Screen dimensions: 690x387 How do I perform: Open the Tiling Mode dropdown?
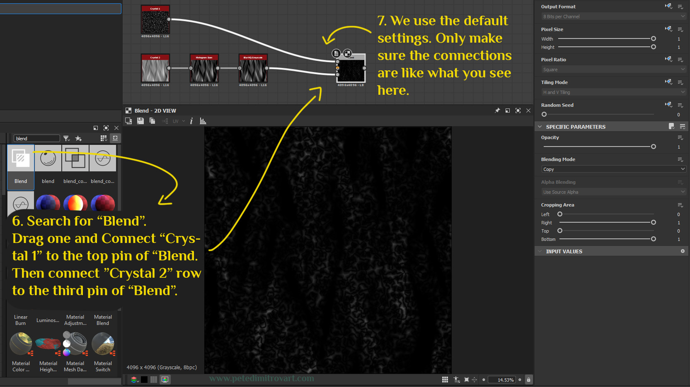[x=613, y=92]
